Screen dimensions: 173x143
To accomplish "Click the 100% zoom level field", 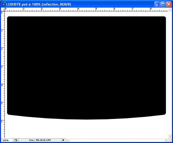I will 7,140.
